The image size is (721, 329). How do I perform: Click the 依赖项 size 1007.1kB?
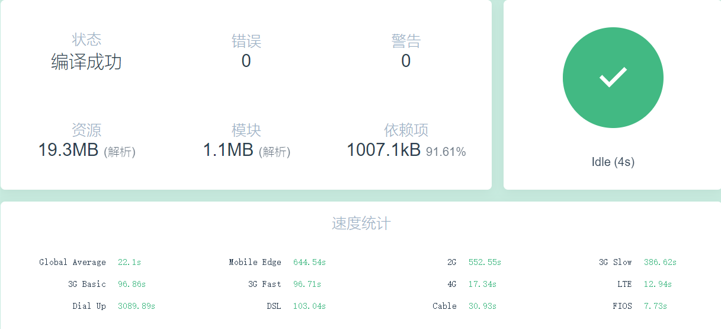[x=383, y=150]
